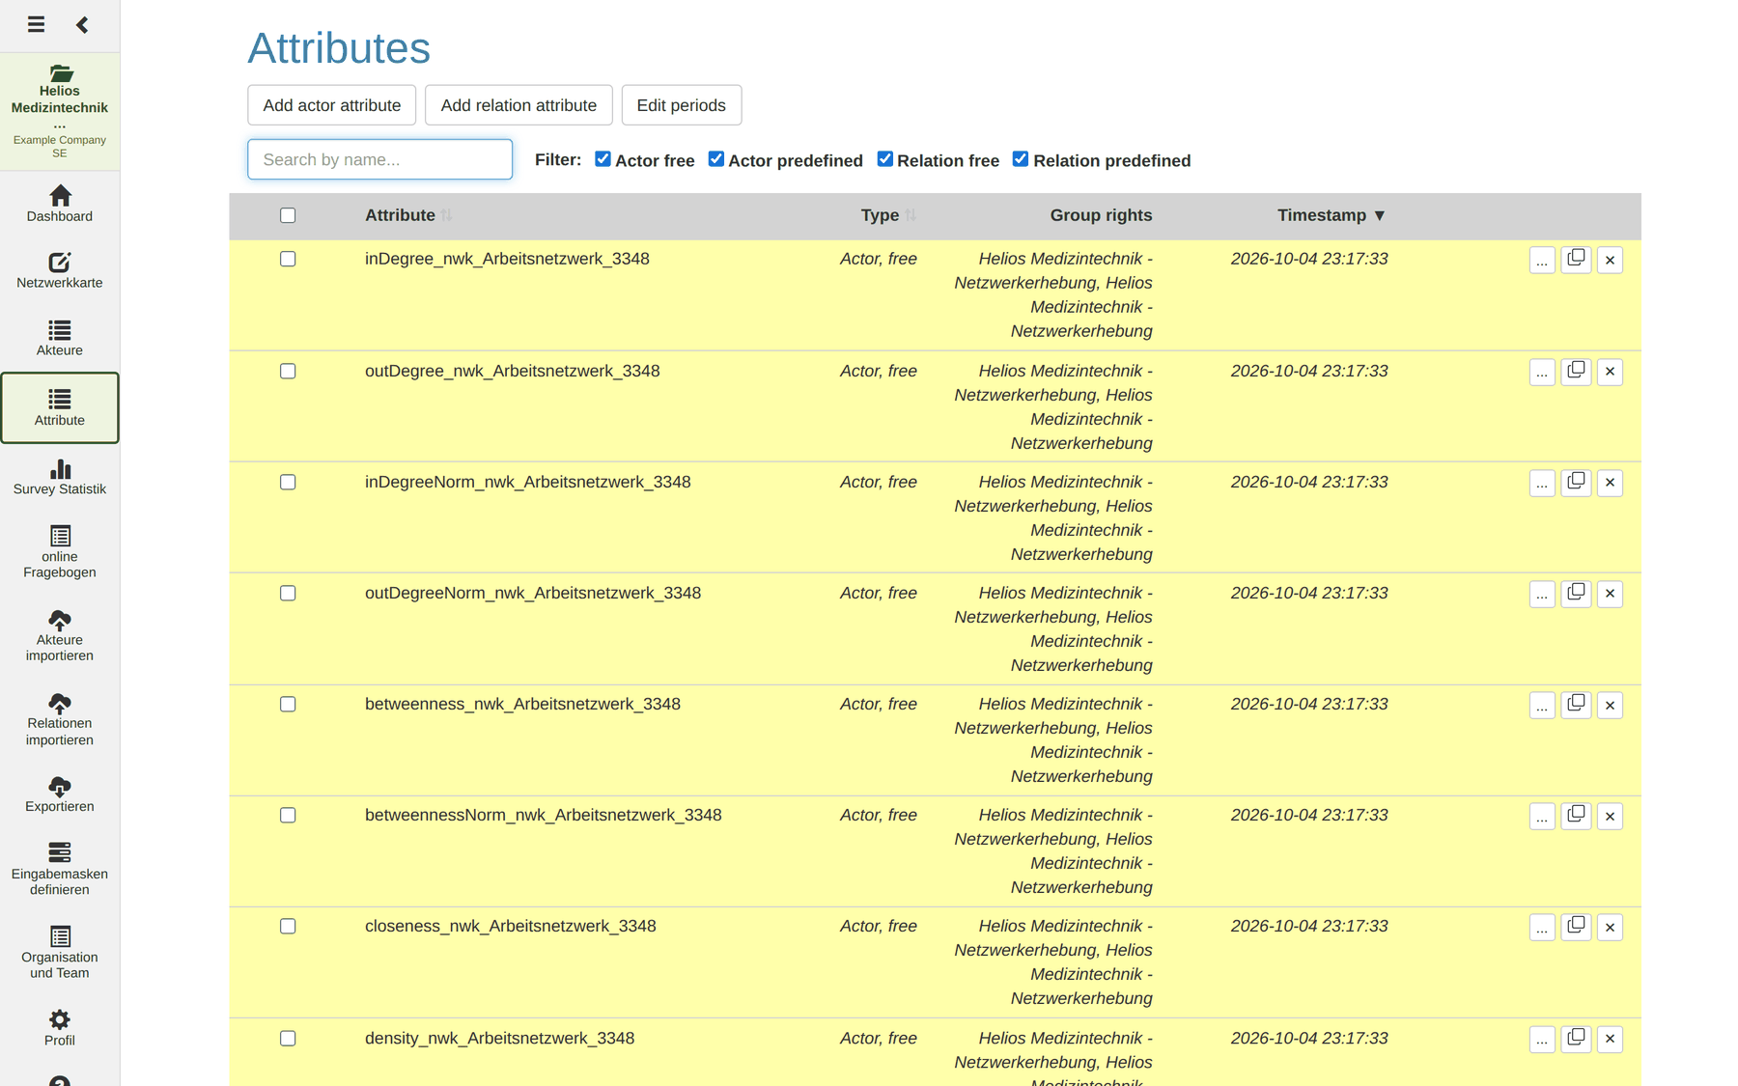The width and height of the screenshot is (1738, 1086).
Task: Click the closeness_nwk_Arbeitsnetzwerk_3348 attribute name
Action: [510, 926]
